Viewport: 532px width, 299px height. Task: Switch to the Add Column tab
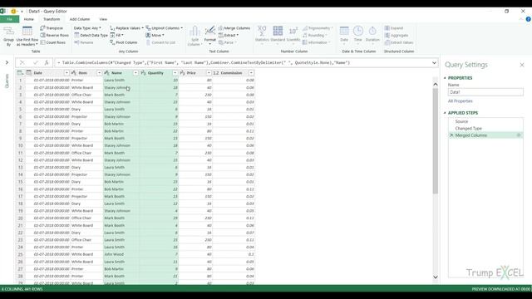pos(80,19)
